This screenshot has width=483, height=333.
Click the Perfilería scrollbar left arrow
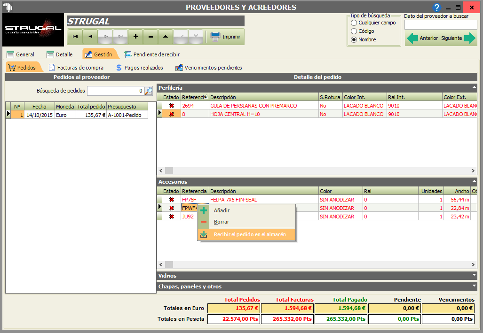pyautogui.click(x=161, y=171)
